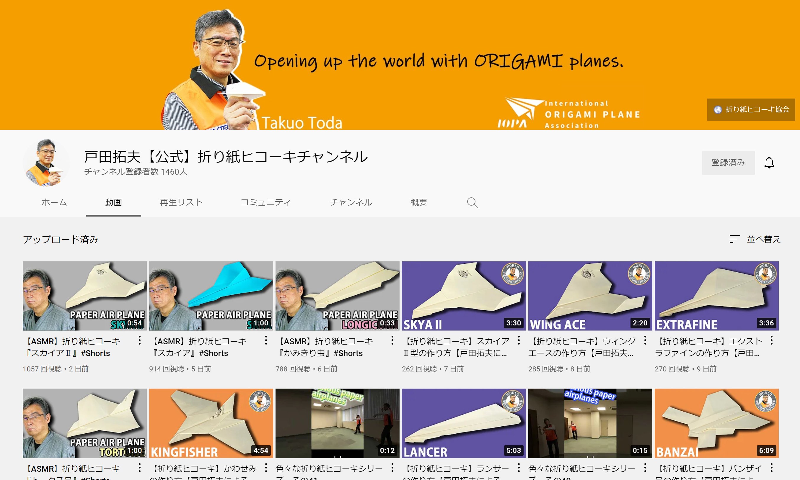The image size is (800, 480).
Task: Click the notification bell icon
Action: pos(769,163)
